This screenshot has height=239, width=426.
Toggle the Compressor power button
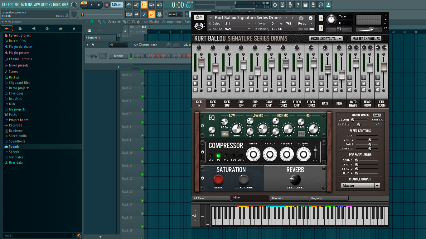click(x=202, y=152)
